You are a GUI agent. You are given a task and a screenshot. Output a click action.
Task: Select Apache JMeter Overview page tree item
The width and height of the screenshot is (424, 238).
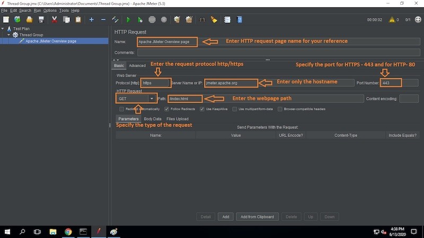[x=51, y=41]
